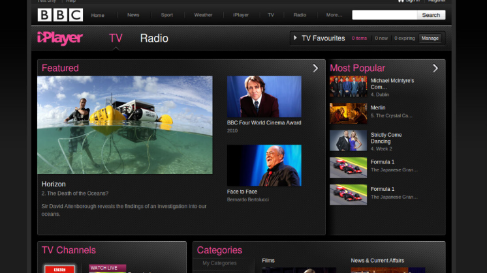Click the 0 items favourites counter

359,38
